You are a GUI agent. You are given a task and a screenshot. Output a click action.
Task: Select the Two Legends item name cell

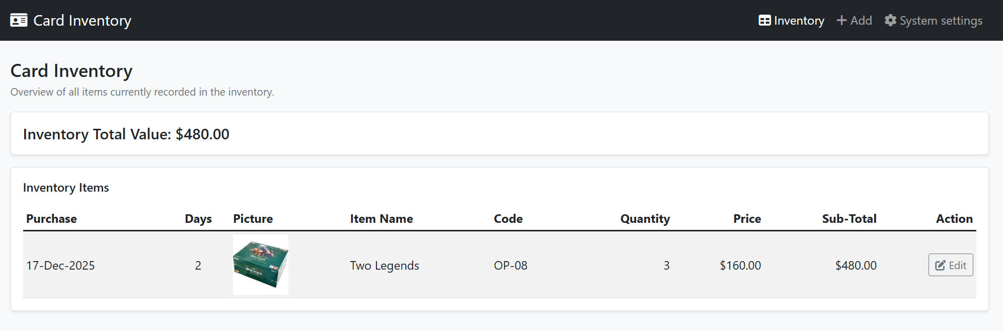point(384,266)
